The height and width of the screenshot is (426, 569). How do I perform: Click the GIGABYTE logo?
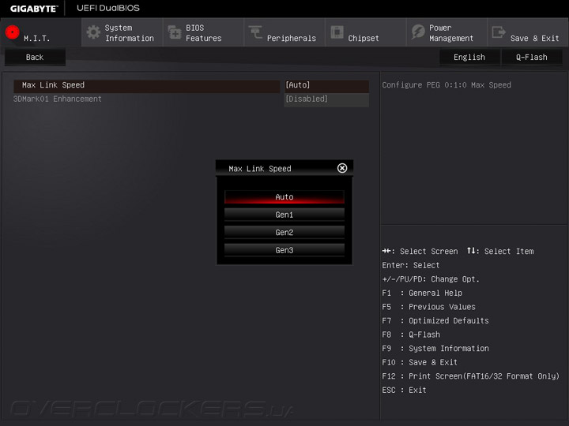[x=34, y=9]
